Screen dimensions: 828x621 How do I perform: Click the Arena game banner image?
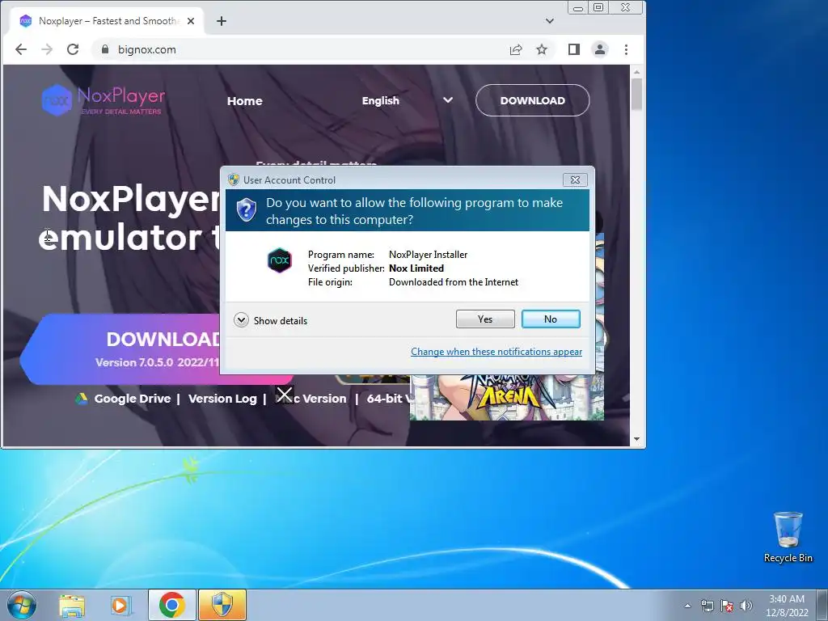(x=507, y=397)
